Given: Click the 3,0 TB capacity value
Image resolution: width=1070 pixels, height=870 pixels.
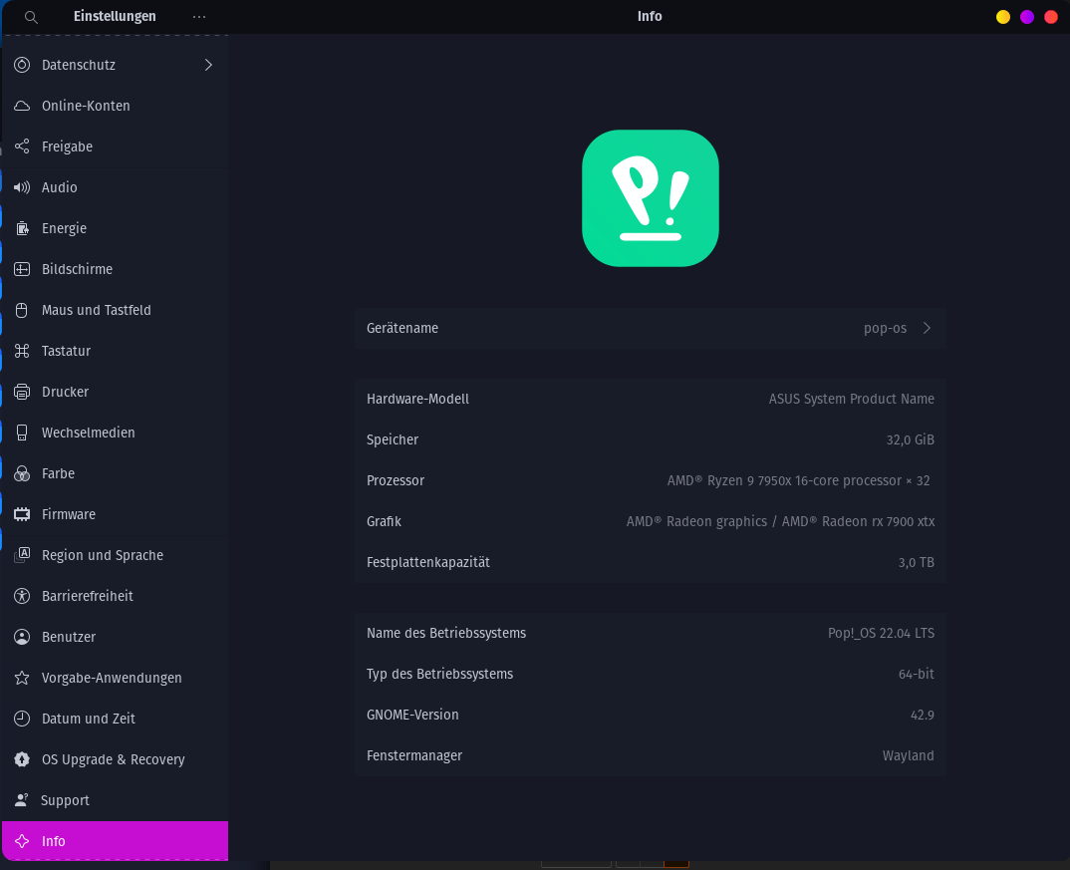Looking at the screenshot, I should (x=917, y=563).
